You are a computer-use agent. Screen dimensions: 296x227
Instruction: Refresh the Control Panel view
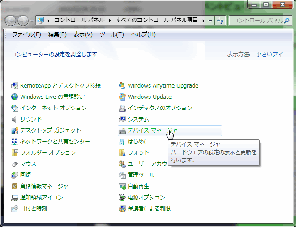[220, 21]
